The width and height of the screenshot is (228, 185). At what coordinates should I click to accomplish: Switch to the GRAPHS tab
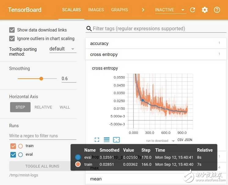click(120, 10)
